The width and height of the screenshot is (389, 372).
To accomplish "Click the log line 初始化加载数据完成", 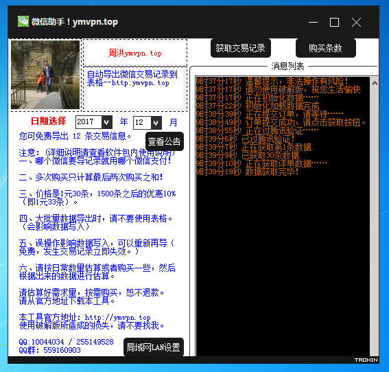I will tap(257, 106).
